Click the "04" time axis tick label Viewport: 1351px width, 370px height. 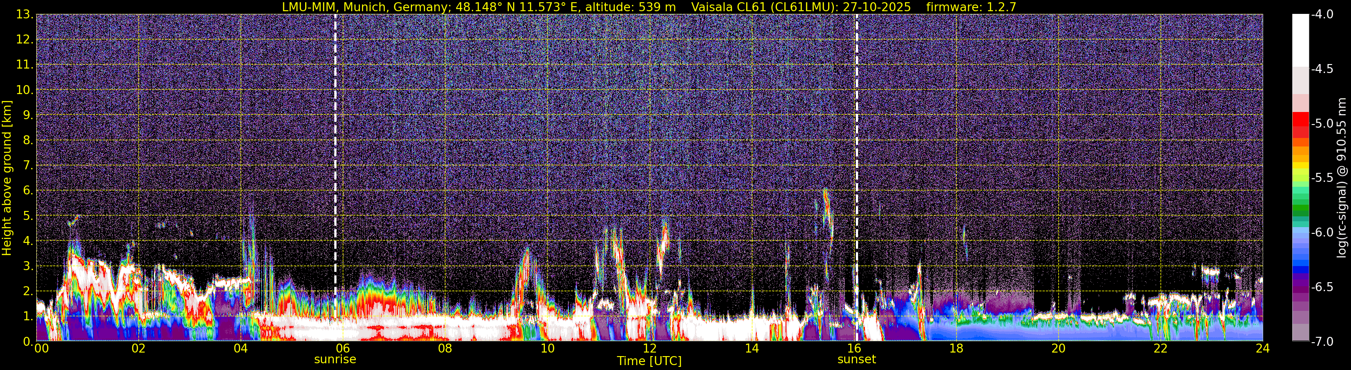coord(240,348)
